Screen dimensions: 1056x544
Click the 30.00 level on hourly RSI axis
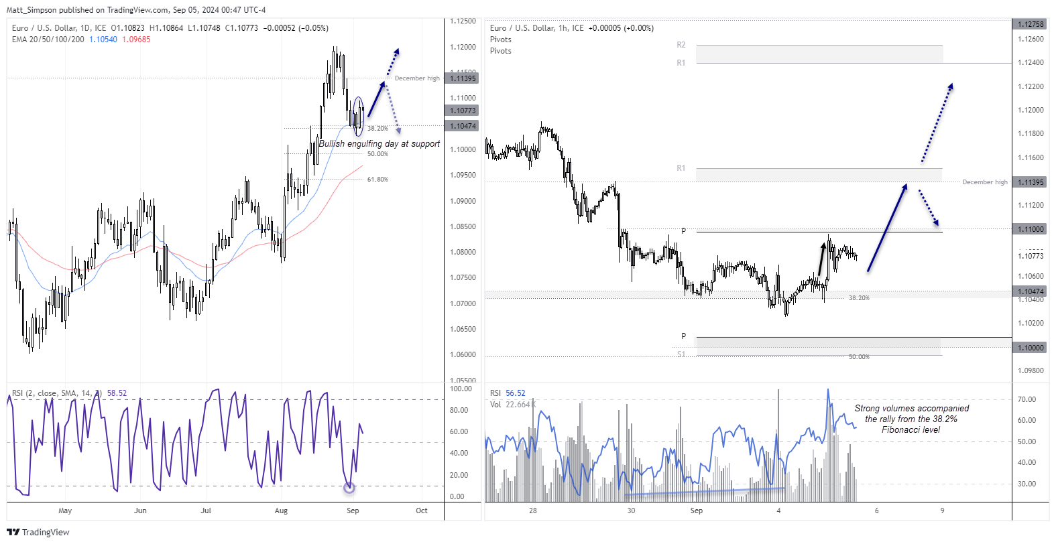pyautogui.click(x=1026, y=484)
